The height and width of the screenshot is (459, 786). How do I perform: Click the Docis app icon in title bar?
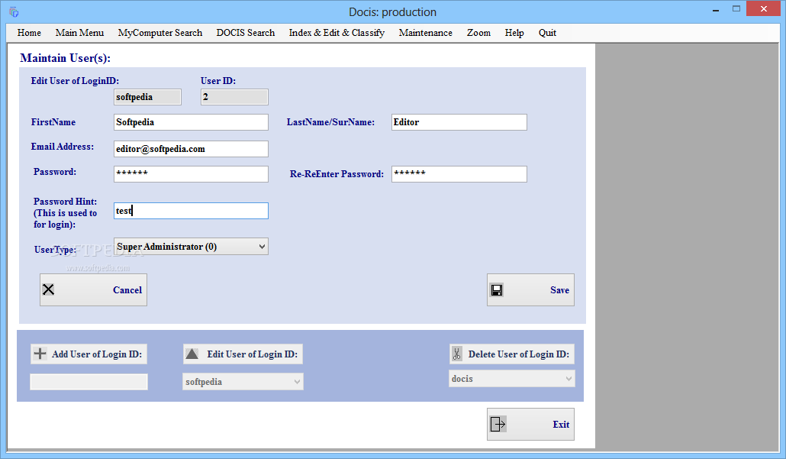[x=14, y=11]
